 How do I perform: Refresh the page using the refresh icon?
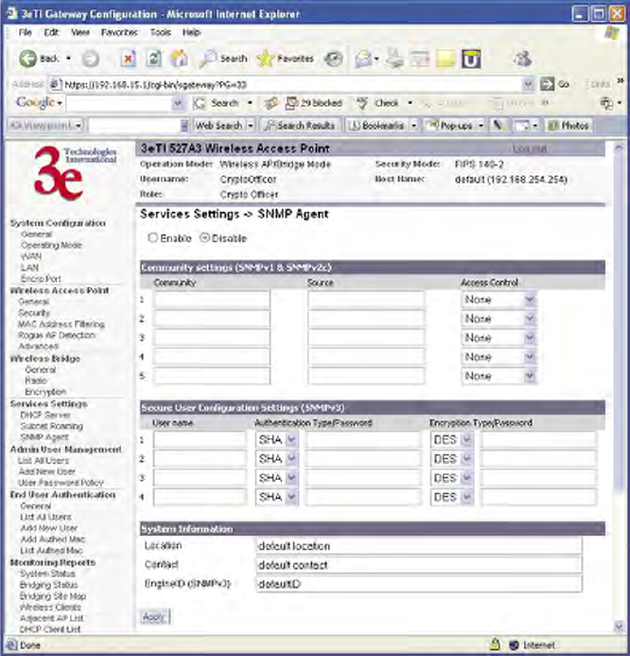coord(153,59)
